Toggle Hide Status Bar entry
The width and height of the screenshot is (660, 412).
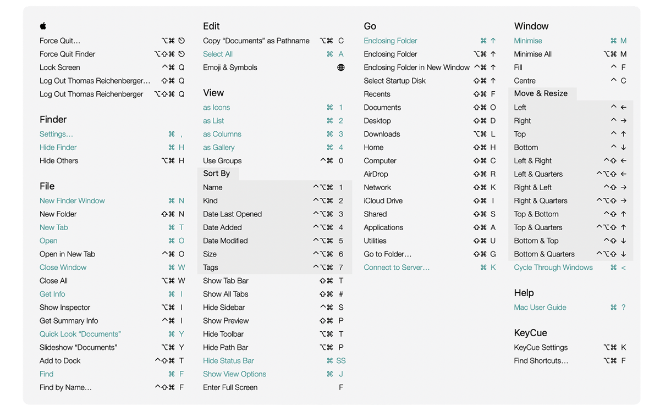pyautogui.click(x=228, y=360)
